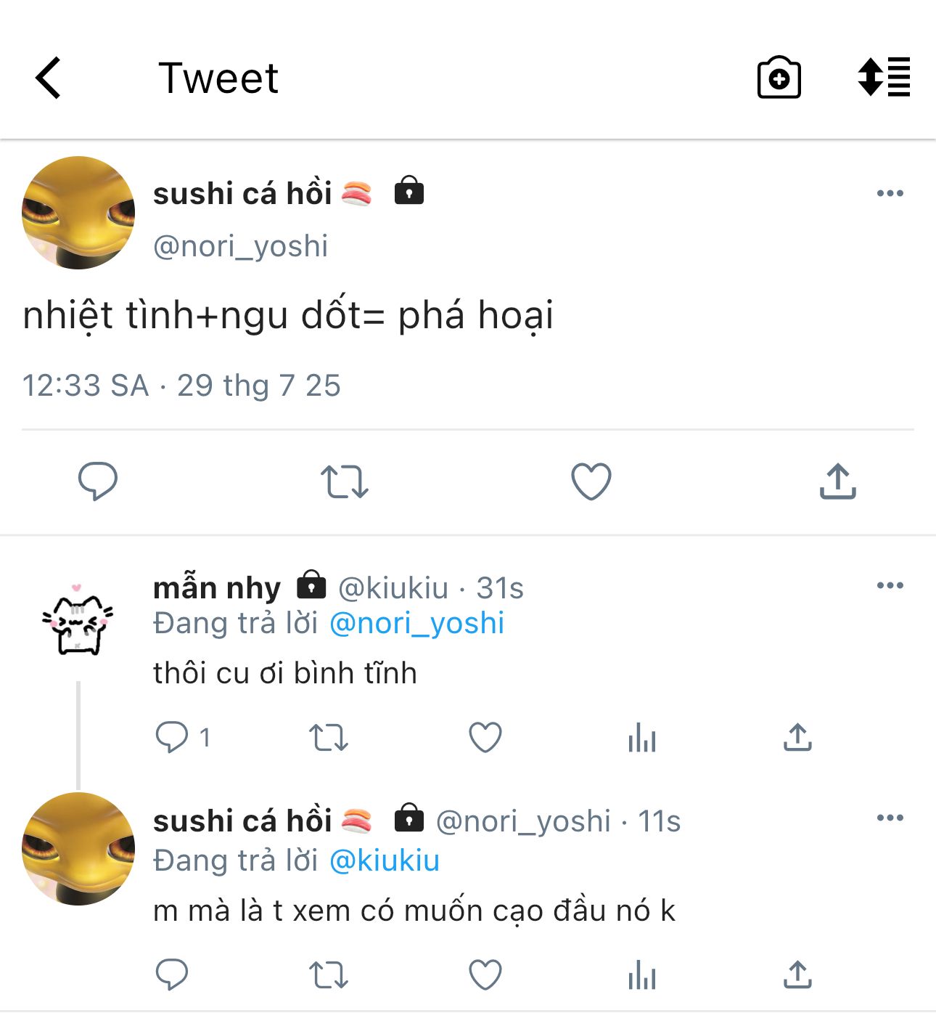Share the last reply by sushi cá hồi
Viewport: 936px width, 1013px height.
tap(797, 975)
